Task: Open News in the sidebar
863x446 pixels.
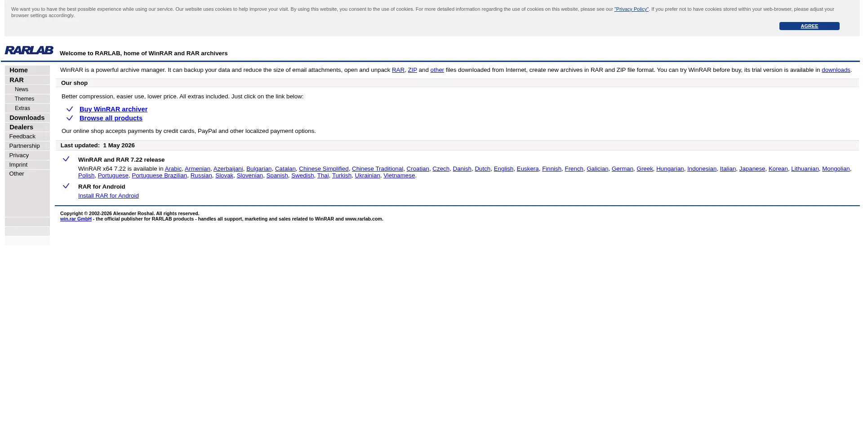Action: 22,89
